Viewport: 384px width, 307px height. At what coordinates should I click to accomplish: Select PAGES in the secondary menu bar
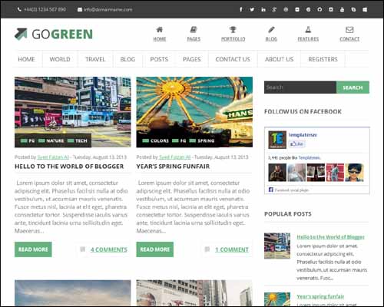tap(192, 59)
